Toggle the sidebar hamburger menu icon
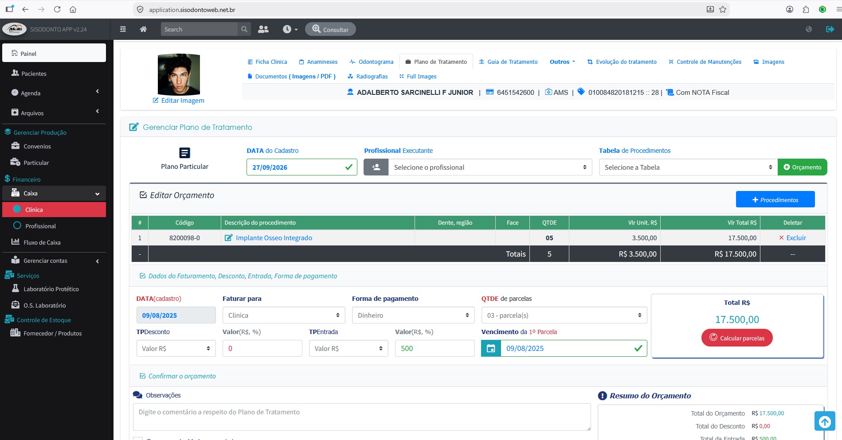842x440 pixels. coord(123,29)
